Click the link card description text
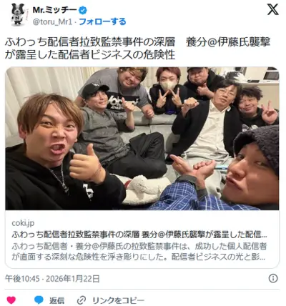Viewport: 286px width, 306px height. [139, 252]
